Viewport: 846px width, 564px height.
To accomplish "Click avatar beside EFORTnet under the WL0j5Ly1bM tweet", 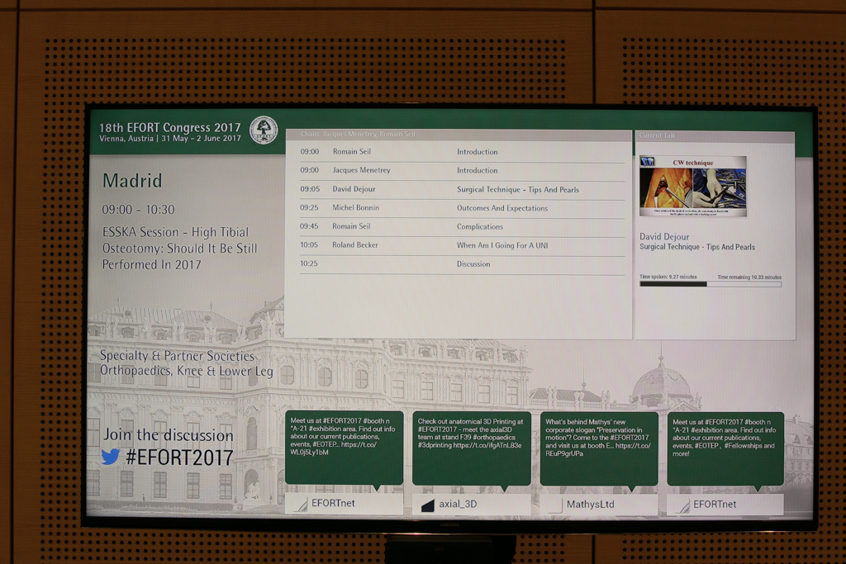I will pyautogui.click(x=301, y=505).
